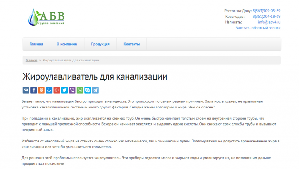
Task: Open the Главная menu item
Action: point(36,44)
